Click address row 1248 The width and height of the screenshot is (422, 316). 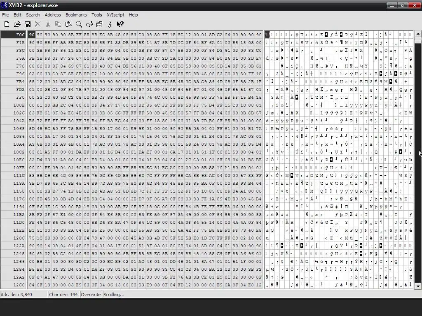(14, 253)
